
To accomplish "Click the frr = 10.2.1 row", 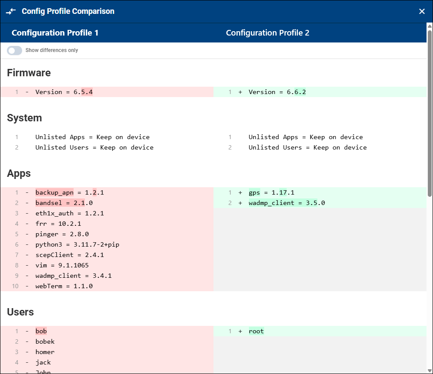I will click(x=107, y=224).
